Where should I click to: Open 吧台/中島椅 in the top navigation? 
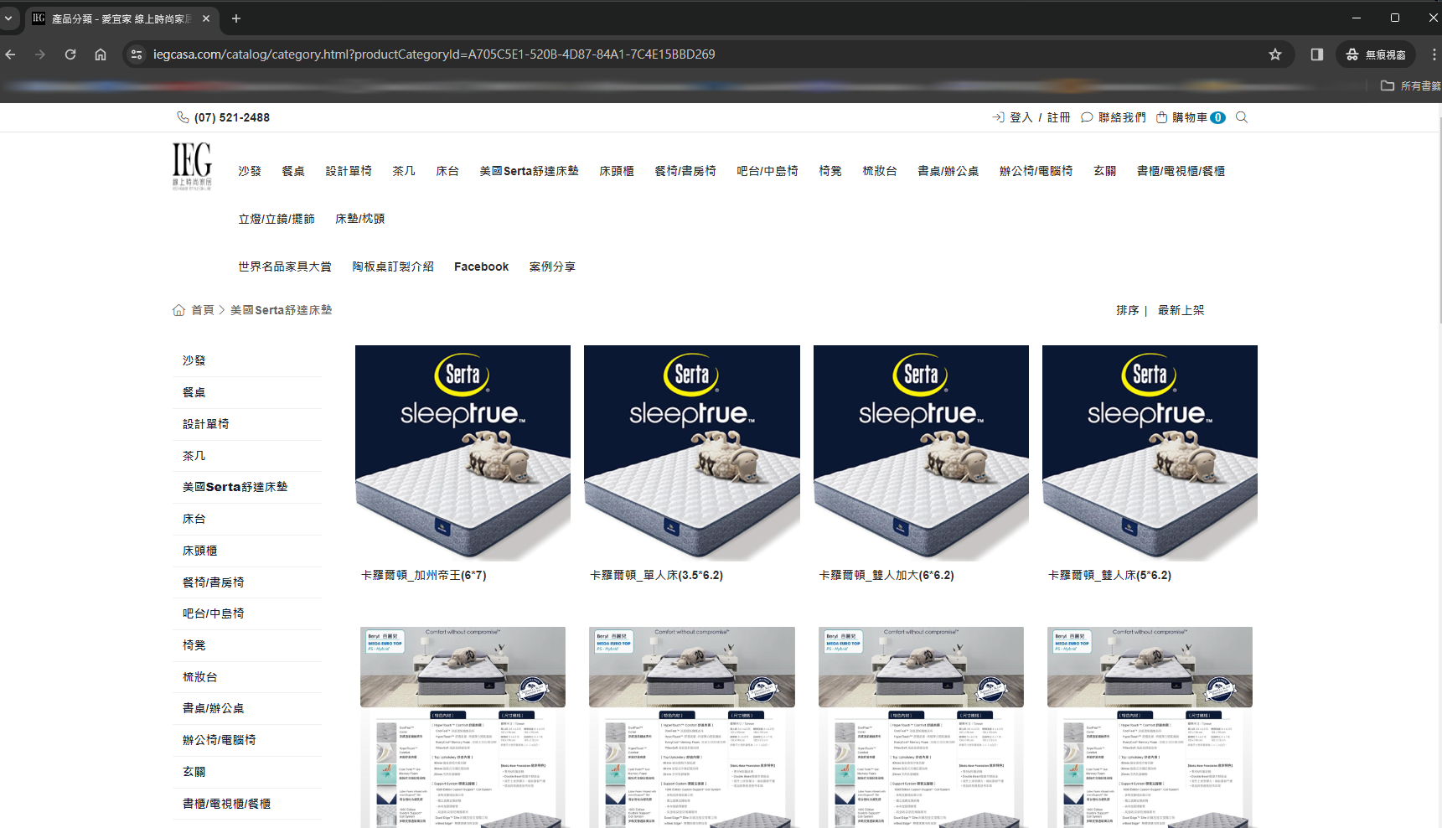pos(768,171)
